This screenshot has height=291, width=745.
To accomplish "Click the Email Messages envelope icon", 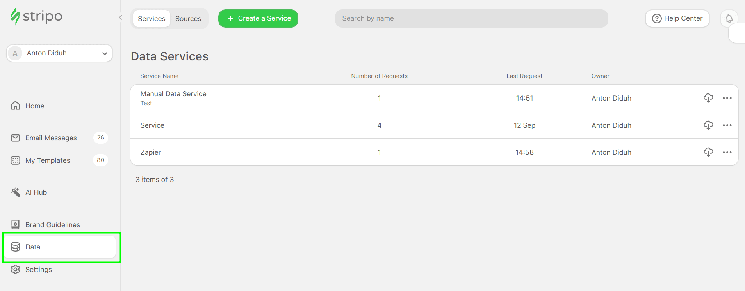I will (x=16, y=138).
